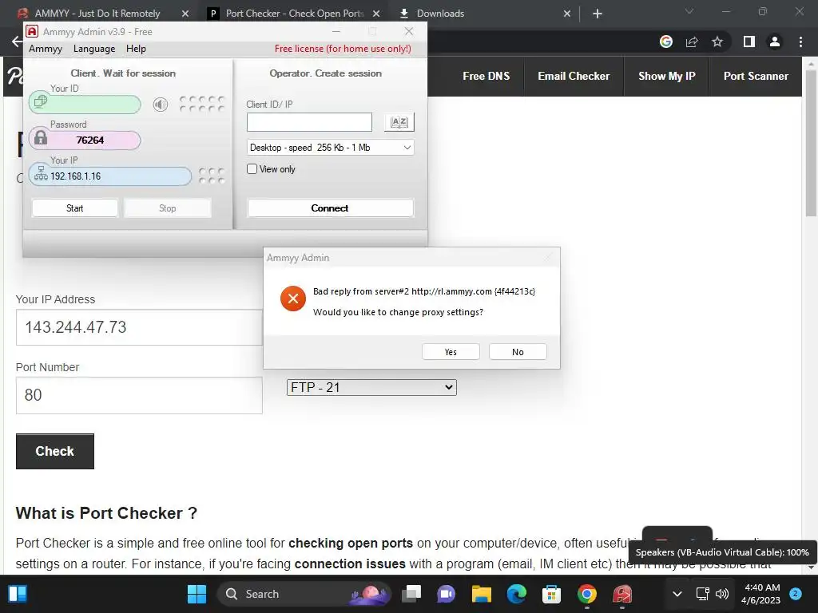This screenshot has height=613, width=818.
Task: Click the Google icon in Chrome toolbar
Action: click(666, 42)
